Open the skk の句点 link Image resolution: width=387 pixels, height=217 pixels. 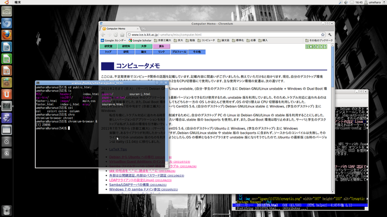click(x=142, y=170)
